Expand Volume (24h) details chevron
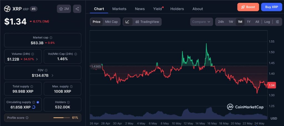284x126 pixels. [37, 59]
